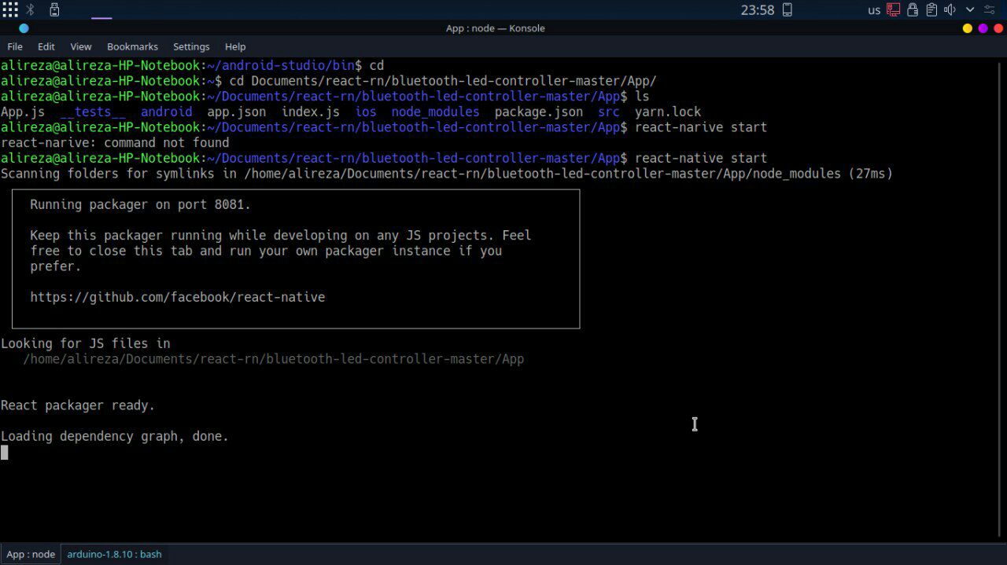
Task: Open the Help menu
Action: (x=235, y=46)
